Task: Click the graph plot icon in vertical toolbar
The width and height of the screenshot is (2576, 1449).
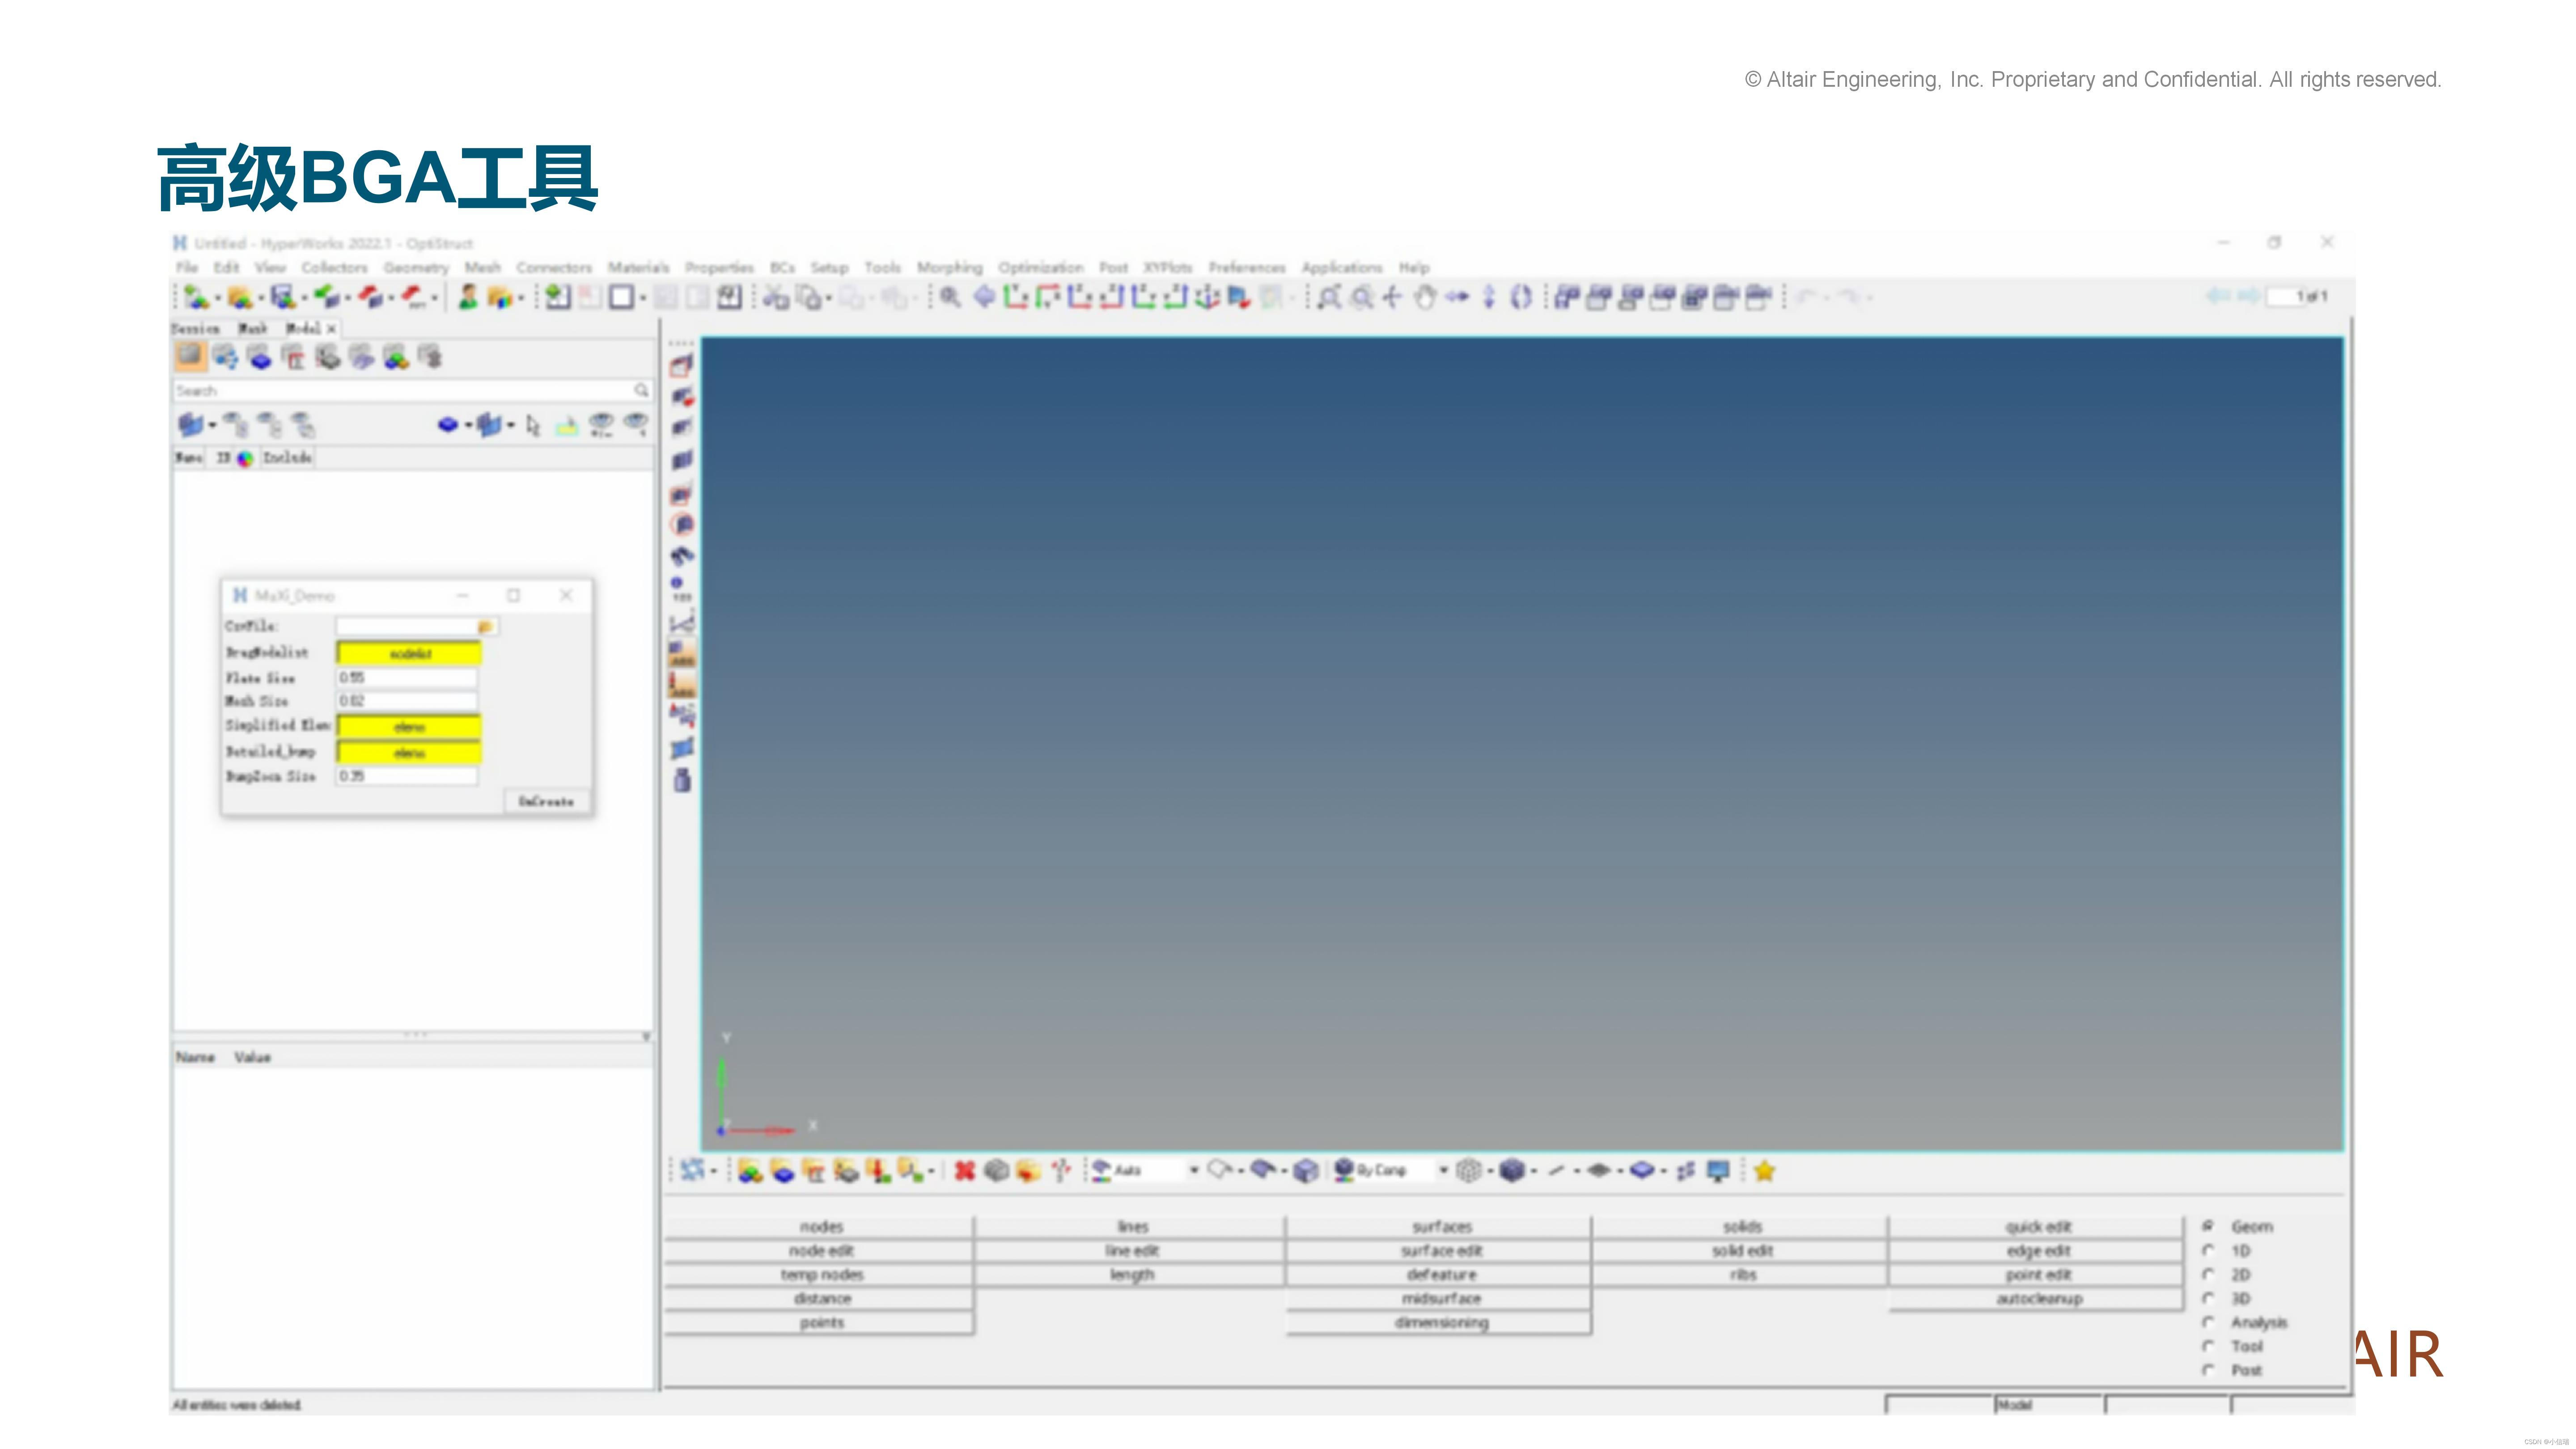Action: point(682,624)
